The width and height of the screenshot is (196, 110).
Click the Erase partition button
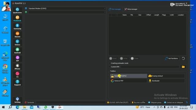(x=135, y=58)
